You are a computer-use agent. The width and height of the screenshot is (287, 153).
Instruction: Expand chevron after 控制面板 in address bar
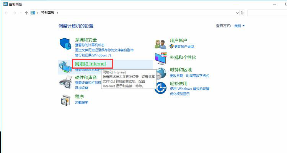(58, 13)
